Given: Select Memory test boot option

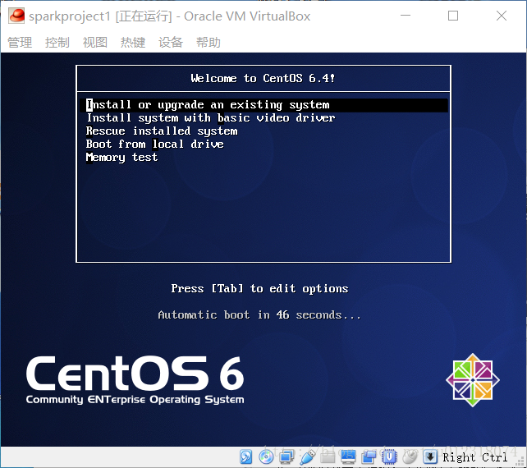Looking at the screenshot, I should pos(122,158).
